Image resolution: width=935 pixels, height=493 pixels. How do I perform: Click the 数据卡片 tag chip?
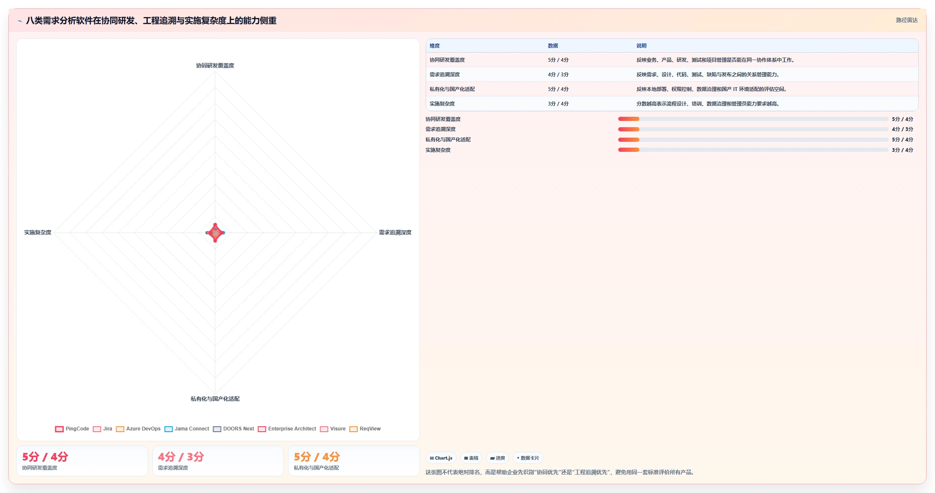528,458
